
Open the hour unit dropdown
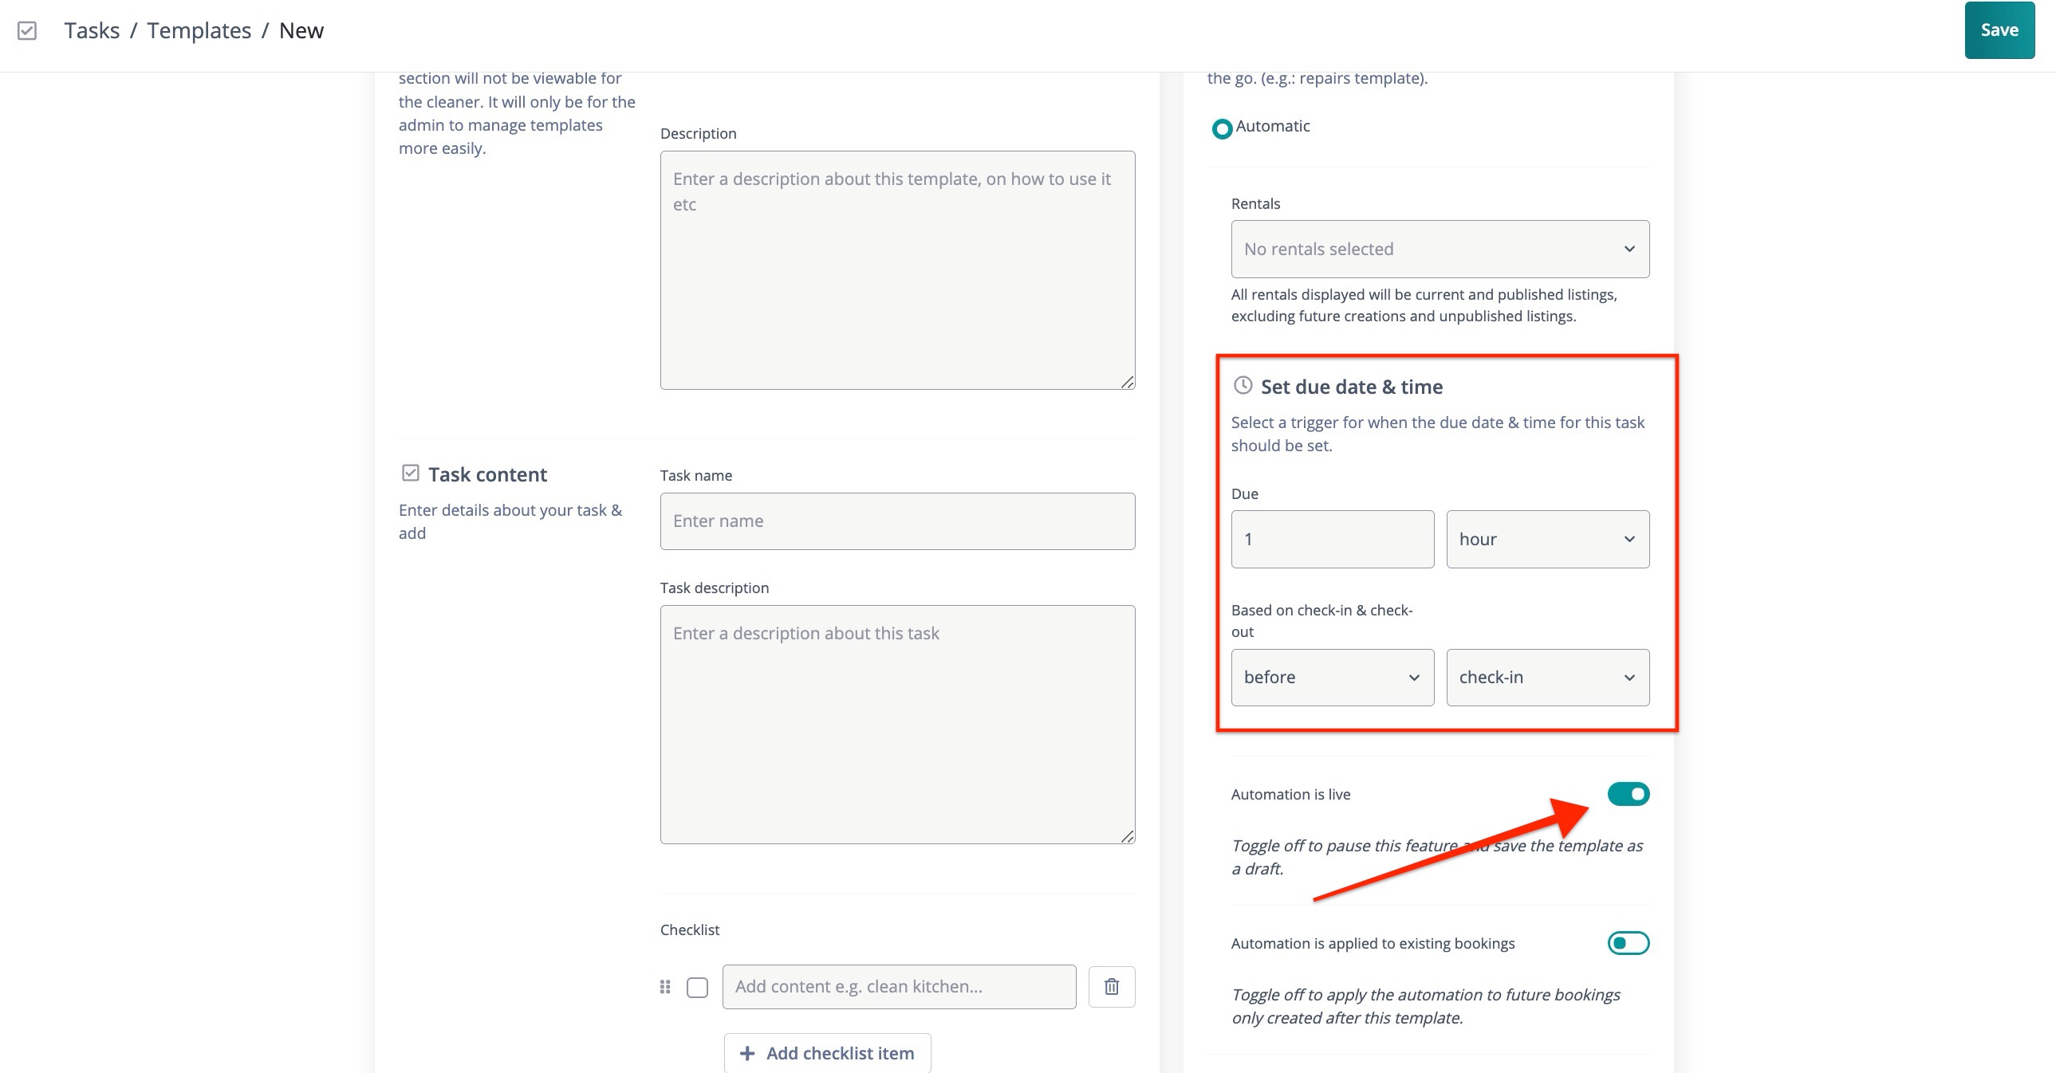[x=1547, y=540]
